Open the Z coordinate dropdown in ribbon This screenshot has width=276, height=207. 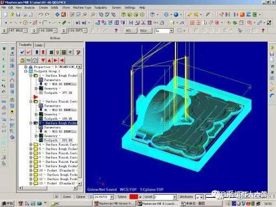click(x=85, y=30)
